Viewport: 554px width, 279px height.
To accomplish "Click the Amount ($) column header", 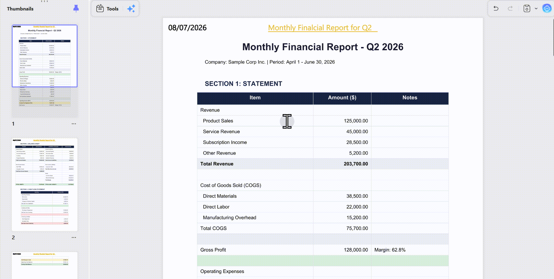I will pyautogui.click(x=342, y=98).
